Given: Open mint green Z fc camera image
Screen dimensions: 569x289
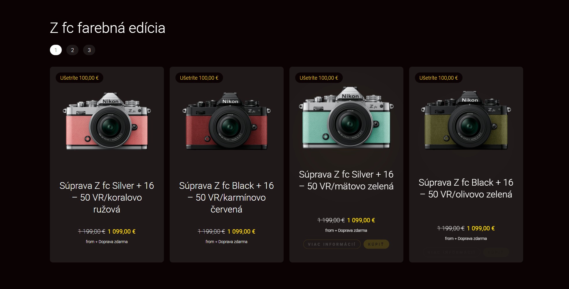Looking at the screenshot, I should (346, 117).
